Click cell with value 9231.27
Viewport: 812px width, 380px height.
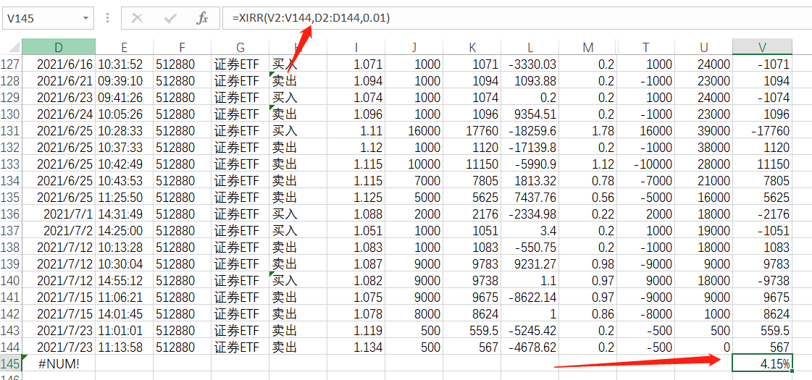530,263
